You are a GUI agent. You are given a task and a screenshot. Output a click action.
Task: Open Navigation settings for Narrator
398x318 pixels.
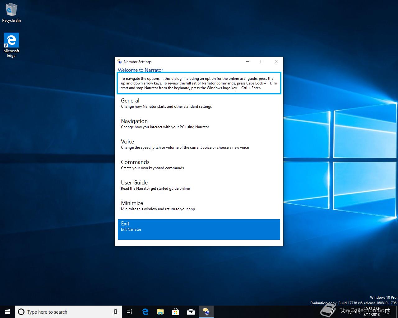199,124
